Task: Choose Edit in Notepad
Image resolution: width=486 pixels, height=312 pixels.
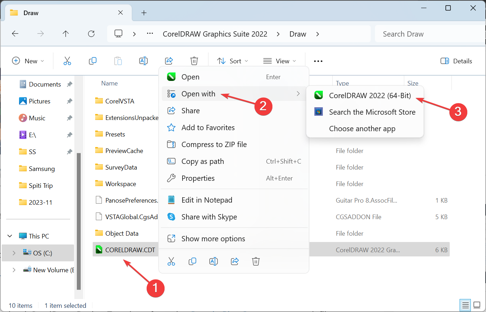Action: coord(234,200)
